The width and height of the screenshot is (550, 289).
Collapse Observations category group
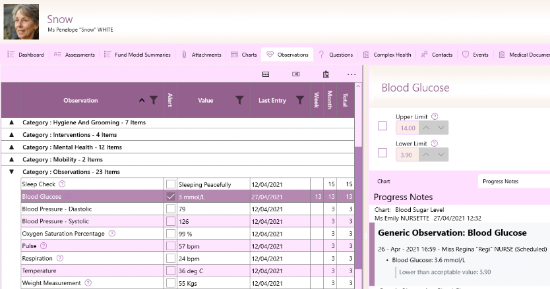click(x=12, y=172)
